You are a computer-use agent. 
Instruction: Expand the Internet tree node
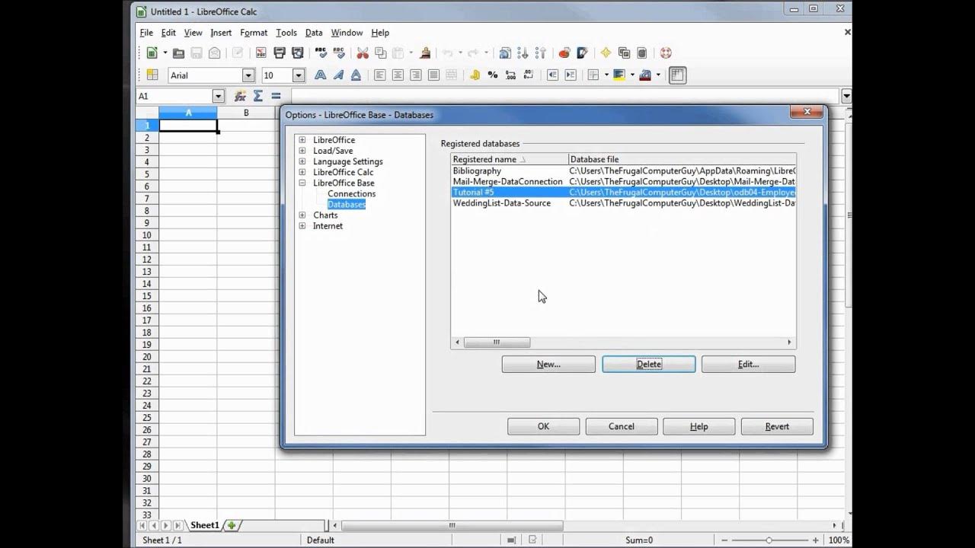[x=302, y=226]
